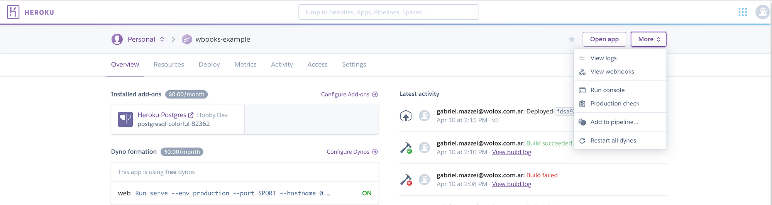772x205 pixels.
Task: Open the Settings tab
Action: 354,64
